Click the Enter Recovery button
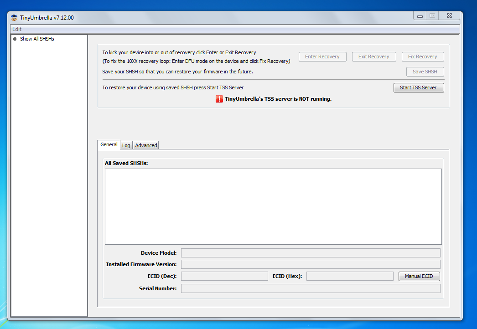477x329 pixels. tap(322, 57)
